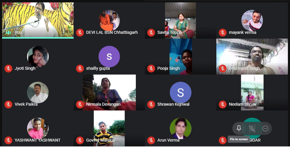Click muted mic icon beside Vivek Paikra
This screenshot has width=290, height=147.
click(8, 104)
